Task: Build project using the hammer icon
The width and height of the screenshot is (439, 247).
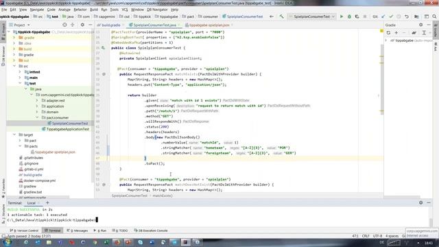Action: click(282, 16)
